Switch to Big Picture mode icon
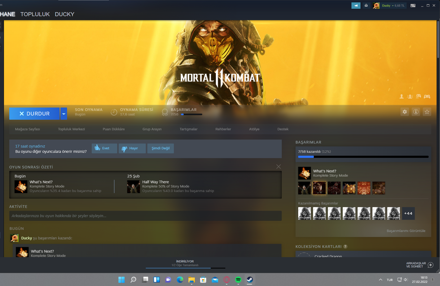 (x=413, y=6)
